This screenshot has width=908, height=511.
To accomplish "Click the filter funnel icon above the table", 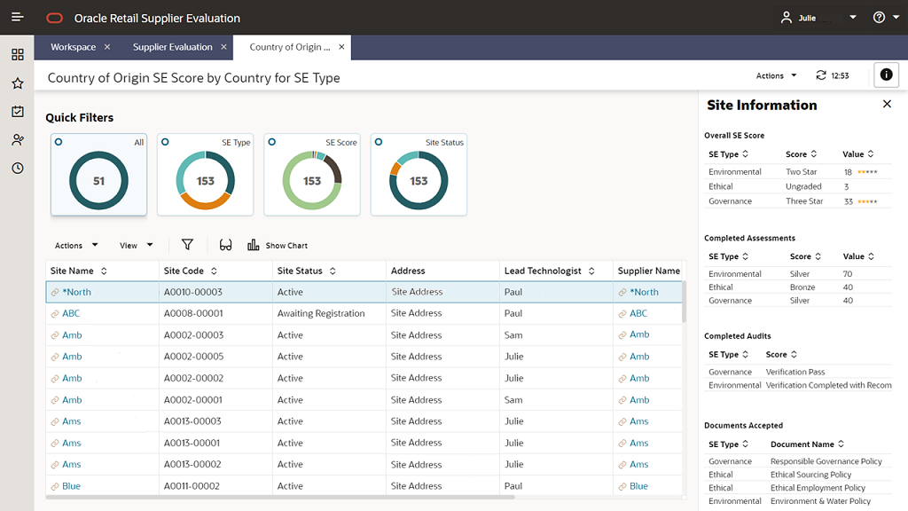I will (x=187, y=244).
